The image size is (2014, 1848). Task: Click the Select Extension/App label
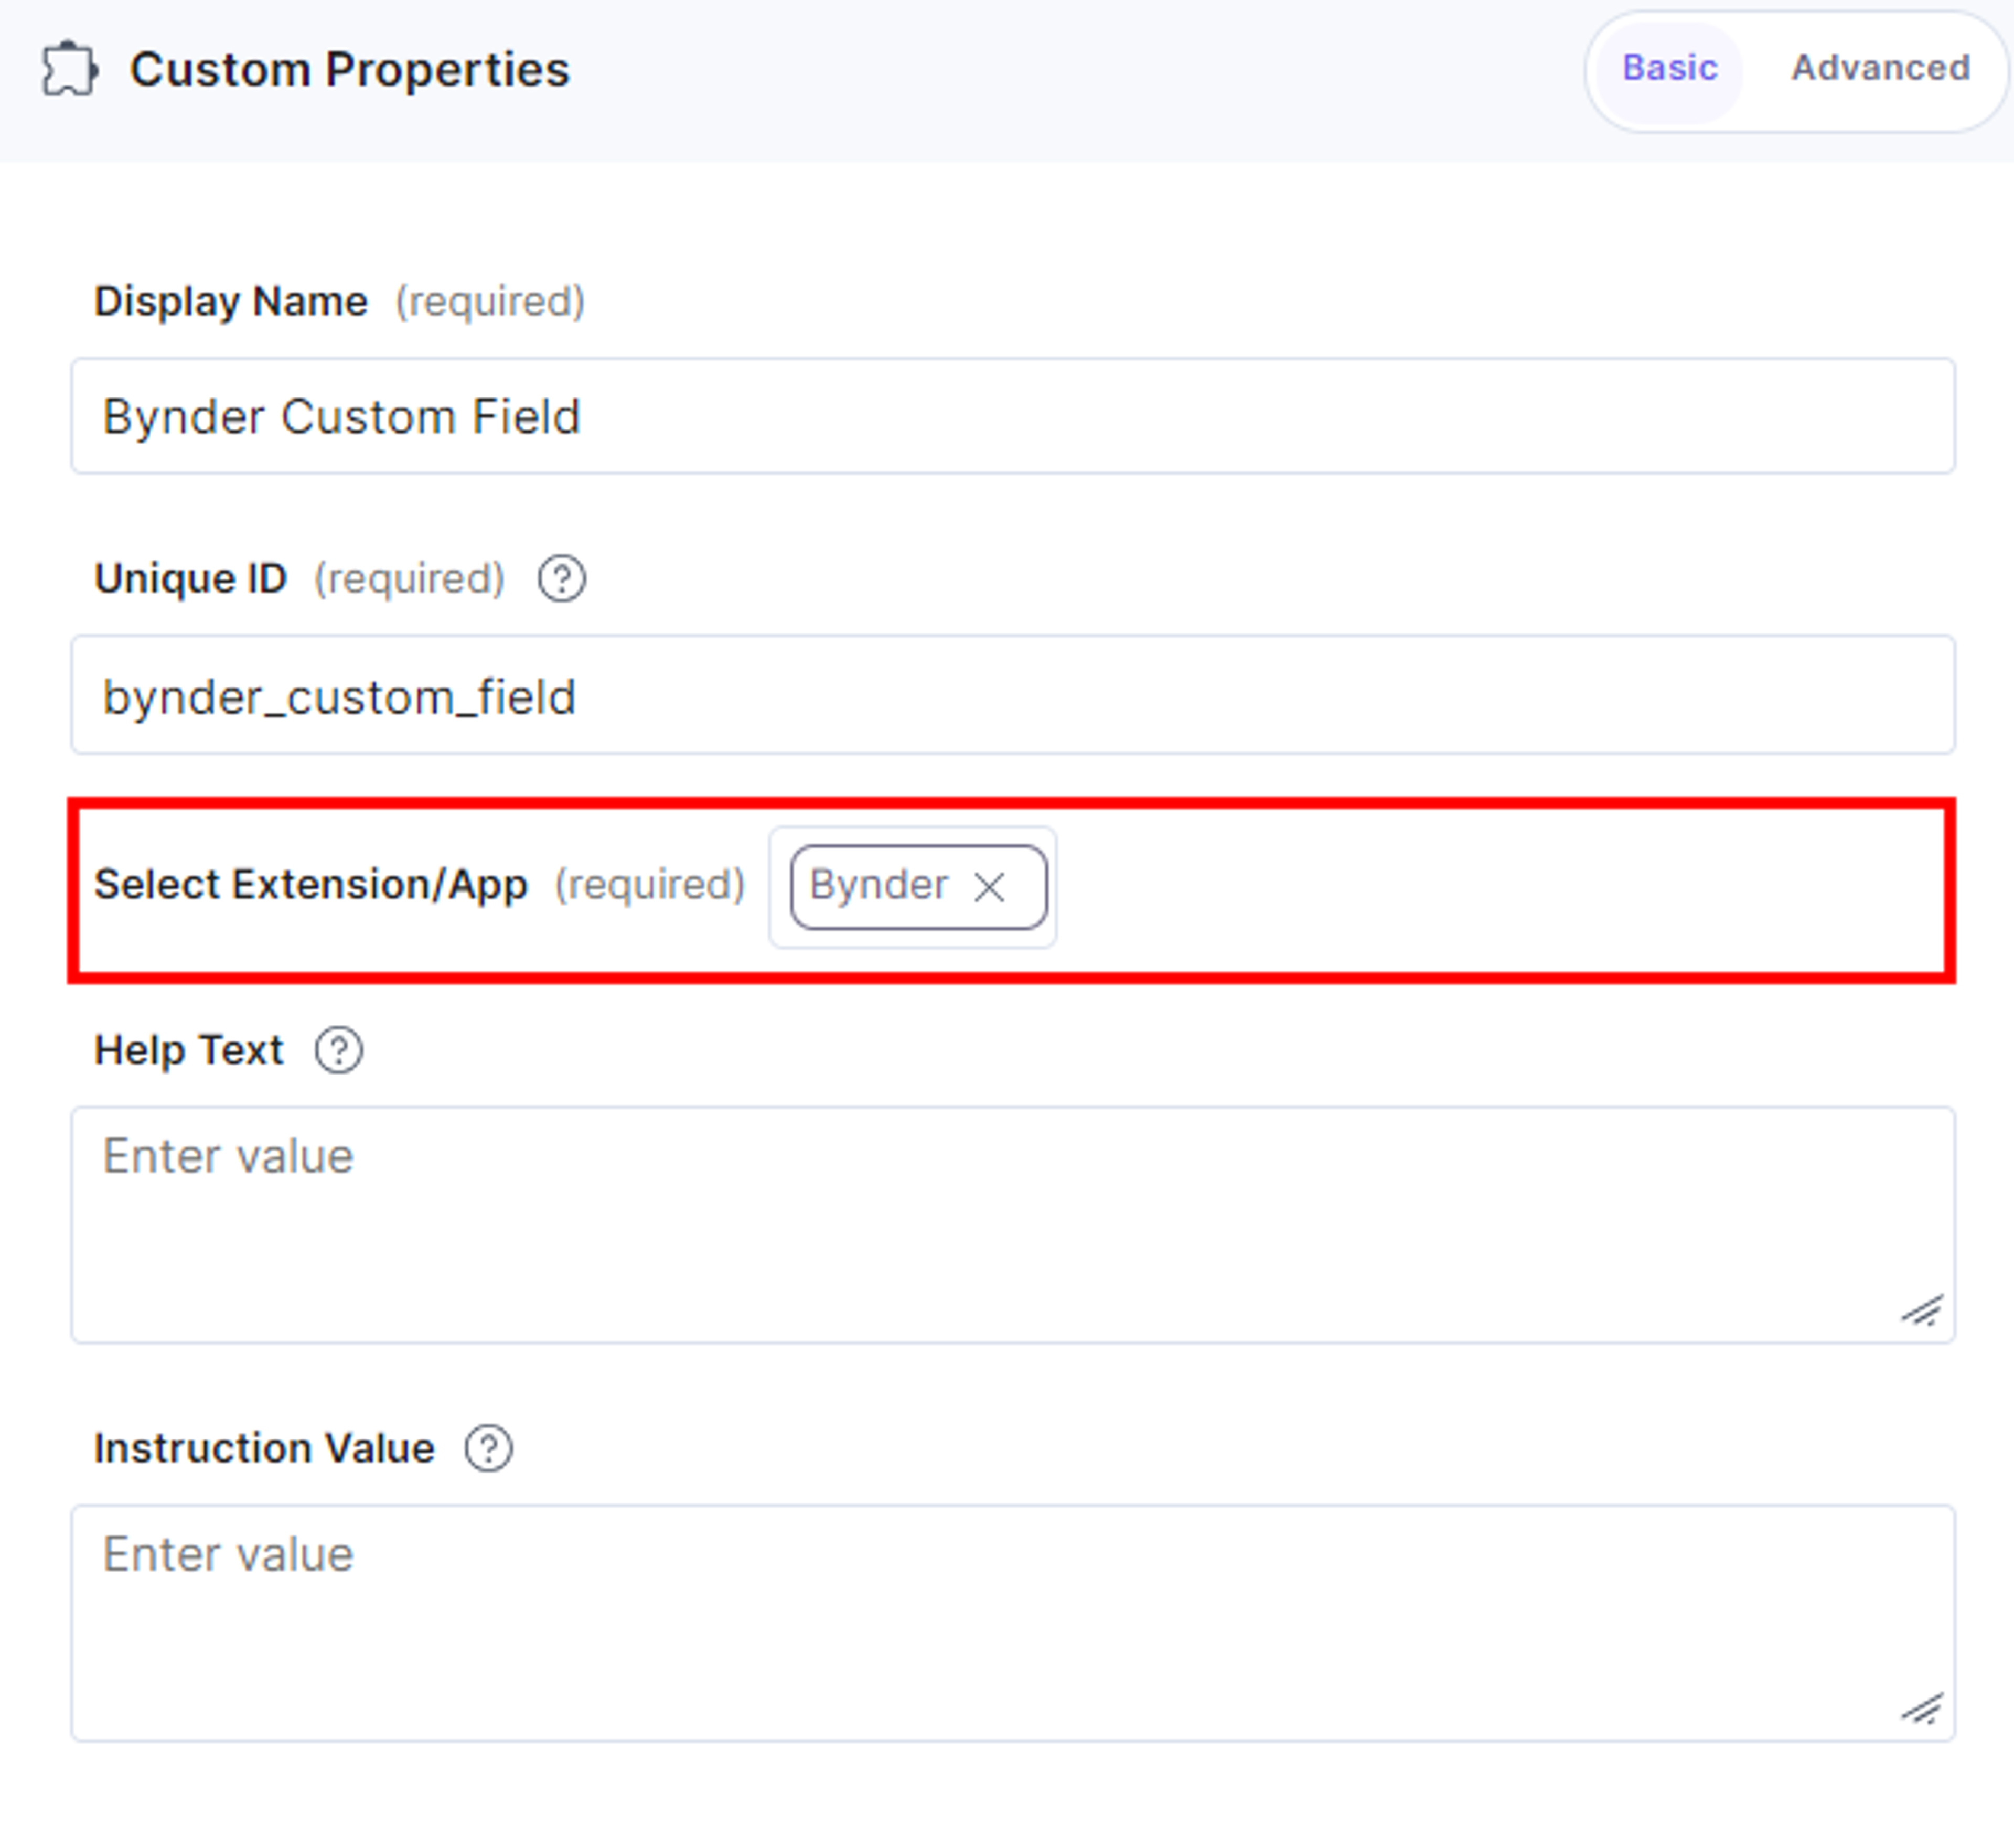(310, 885)
